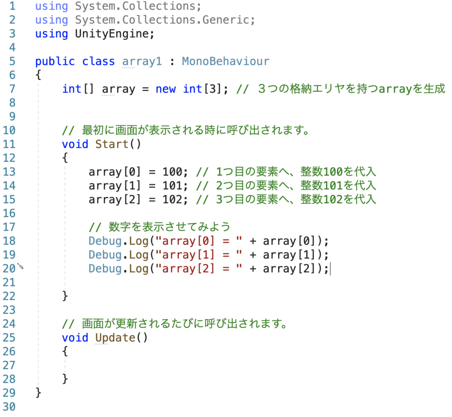452x417 pixels.
Task: Click line number 11 in the gutter
Action: point(9,144)
